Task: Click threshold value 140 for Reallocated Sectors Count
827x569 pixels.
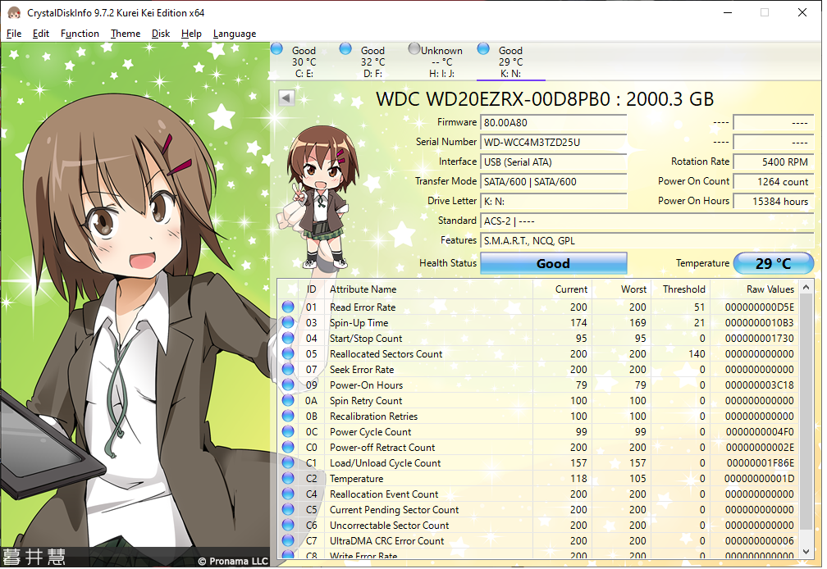Action: pos(697,354)
